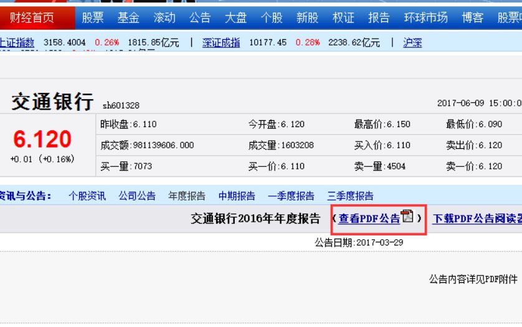Click the PDF document icon beside 查看PDF公告
The image size is (522, 327).
tap(407, 216)
